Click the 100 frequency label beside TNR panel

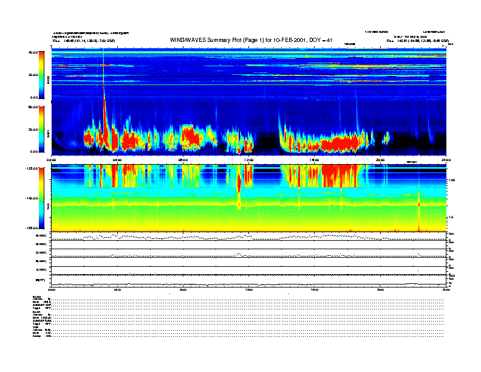pos(452,180)
